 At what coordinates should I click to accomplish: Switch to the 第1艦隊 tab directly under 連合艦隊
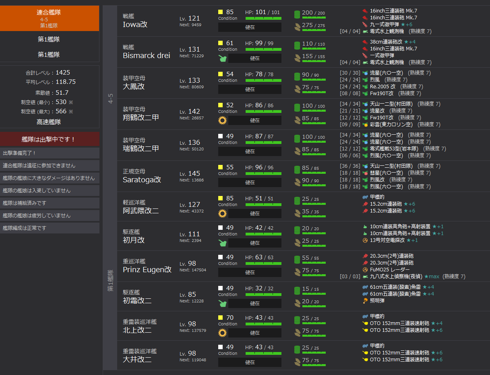pos(49,39)
